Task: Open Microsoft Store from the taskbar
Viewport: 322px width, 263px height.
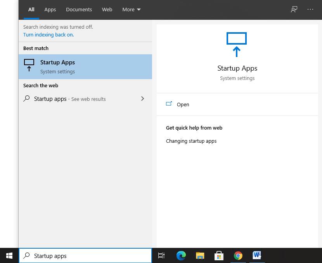Action: [219, 256]
